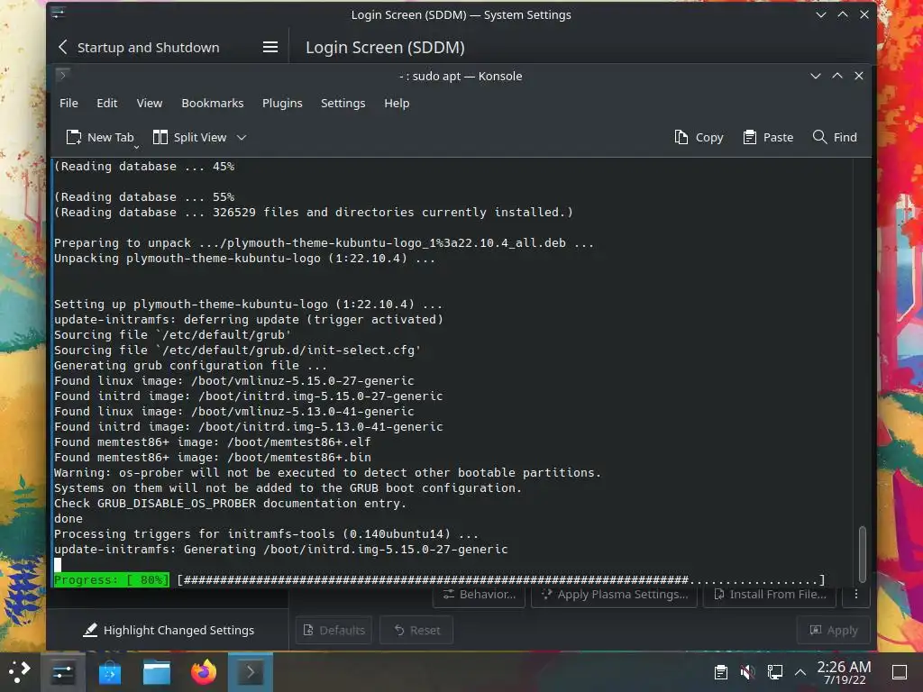
Task: Click the Konsole window terminal icon
Action: 63,76
